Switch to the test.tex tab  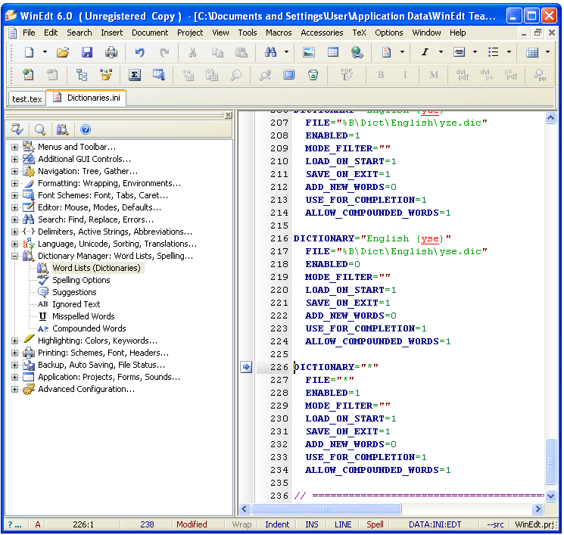pyautogui.click(x=27, y=98)
